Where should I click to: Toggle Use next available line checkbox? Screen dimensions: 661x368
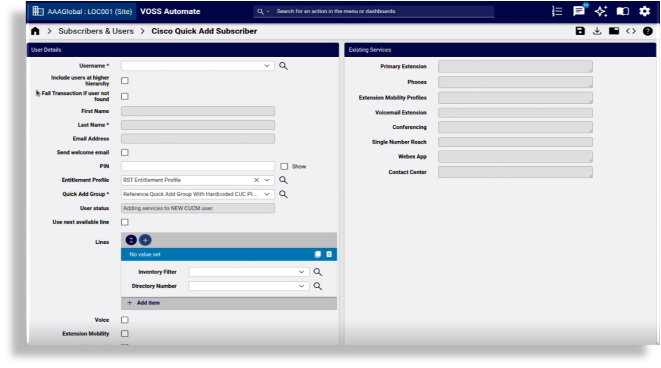tap(124, 222)
